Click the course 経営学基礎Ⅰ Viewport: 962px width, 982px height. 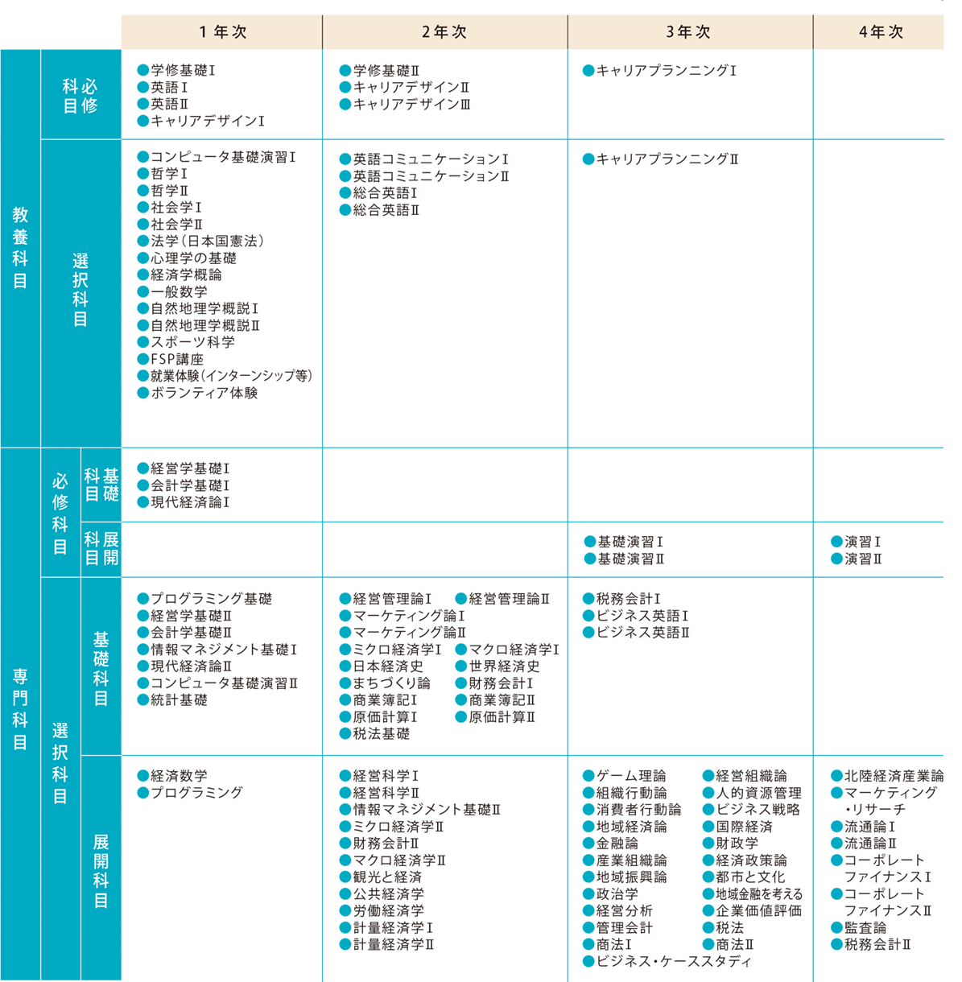coord(184,468)
